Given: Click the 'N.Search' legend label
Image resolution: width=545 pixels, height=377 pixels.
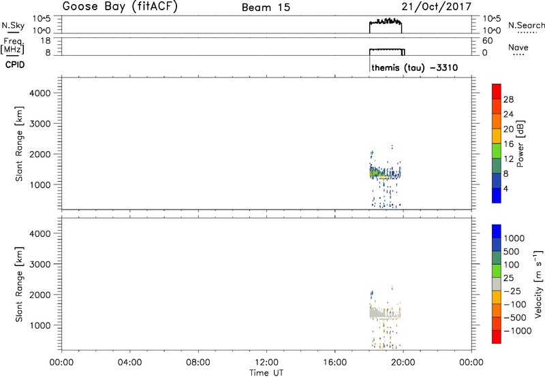Looking at the screenshot, I should 526,25.
